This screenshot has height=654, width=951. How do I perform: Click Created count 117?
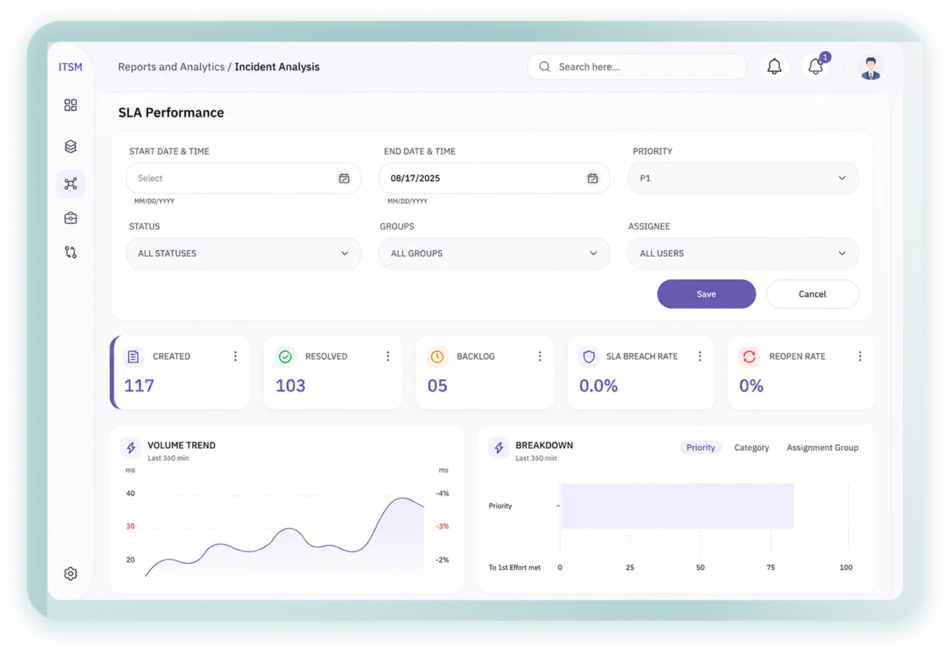[x=139, y=386]
